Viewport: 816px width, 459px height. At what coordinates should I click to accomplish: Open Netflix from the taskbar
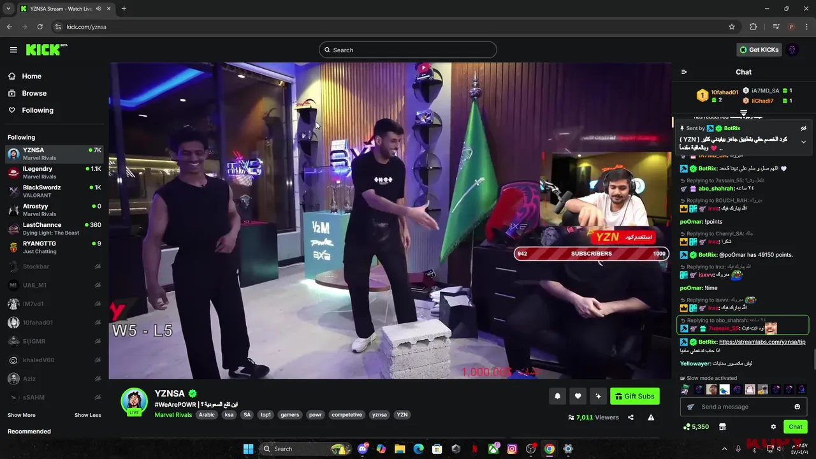(474, 449)
